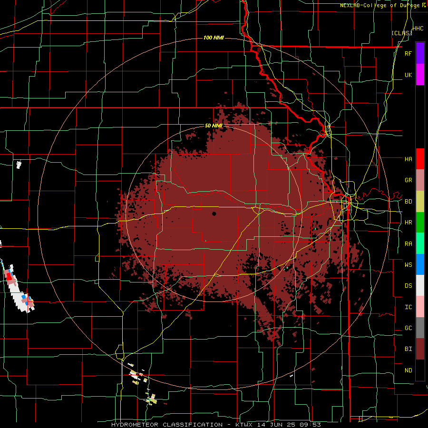Viewport: 428px width, 428px height.
Task: Click the 'BD' legend label
Action: pos(408,202)
